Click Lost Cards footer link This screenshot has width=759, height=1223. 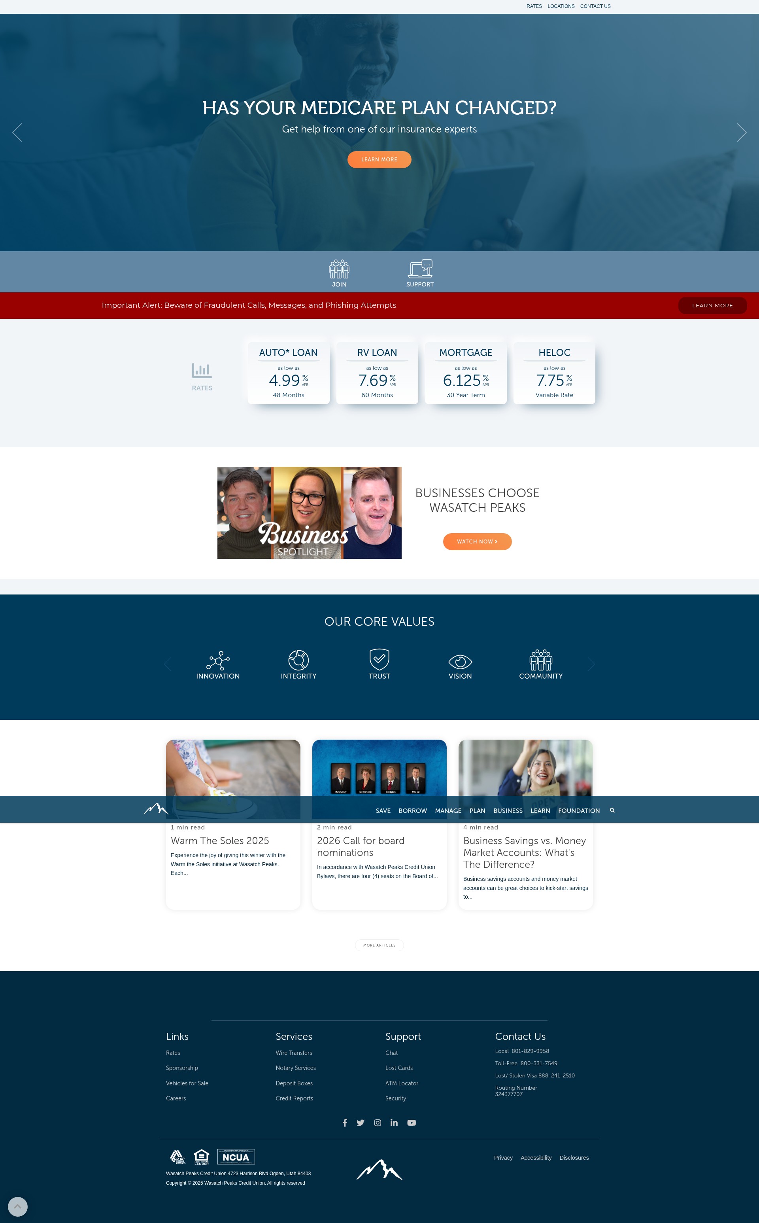click(399, 1068)
